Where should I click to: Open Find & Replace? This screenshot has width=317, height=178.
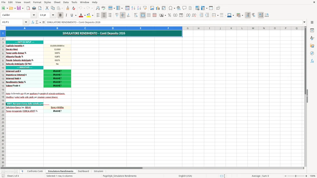coord(98,8)
